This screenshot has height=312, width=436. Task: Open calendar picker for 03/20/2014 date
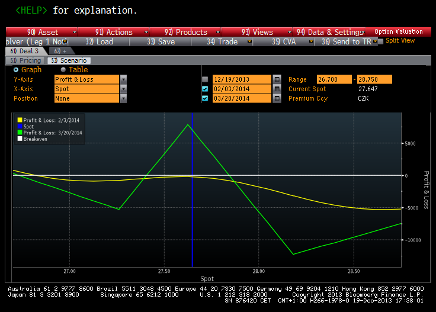pyautogui.click(x=277, y=98)
